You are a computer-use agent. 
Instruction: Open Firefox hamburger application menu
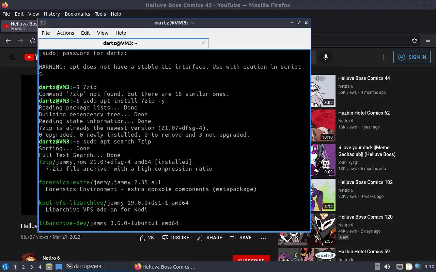click(428, 40)
